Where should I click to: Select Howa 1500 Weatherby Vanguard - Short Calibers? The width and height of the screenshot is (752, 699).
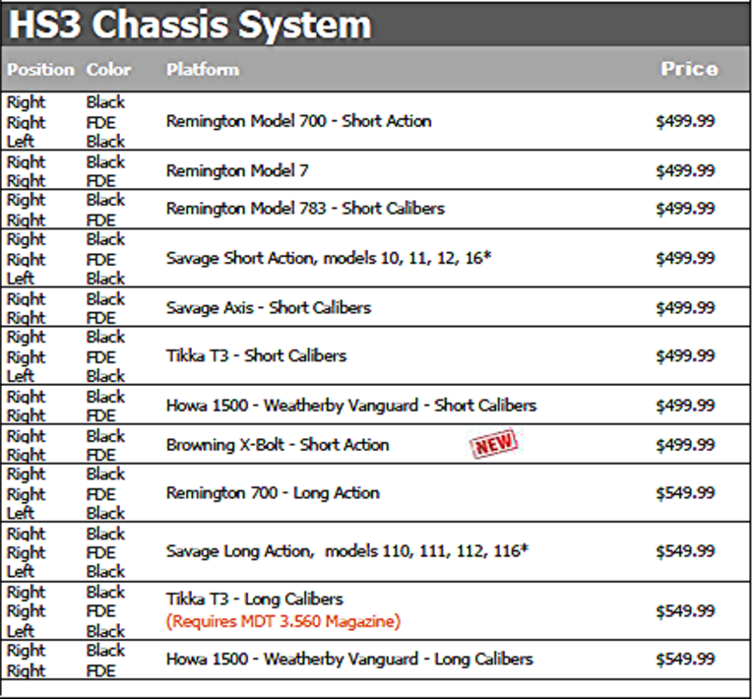point(351,406)
